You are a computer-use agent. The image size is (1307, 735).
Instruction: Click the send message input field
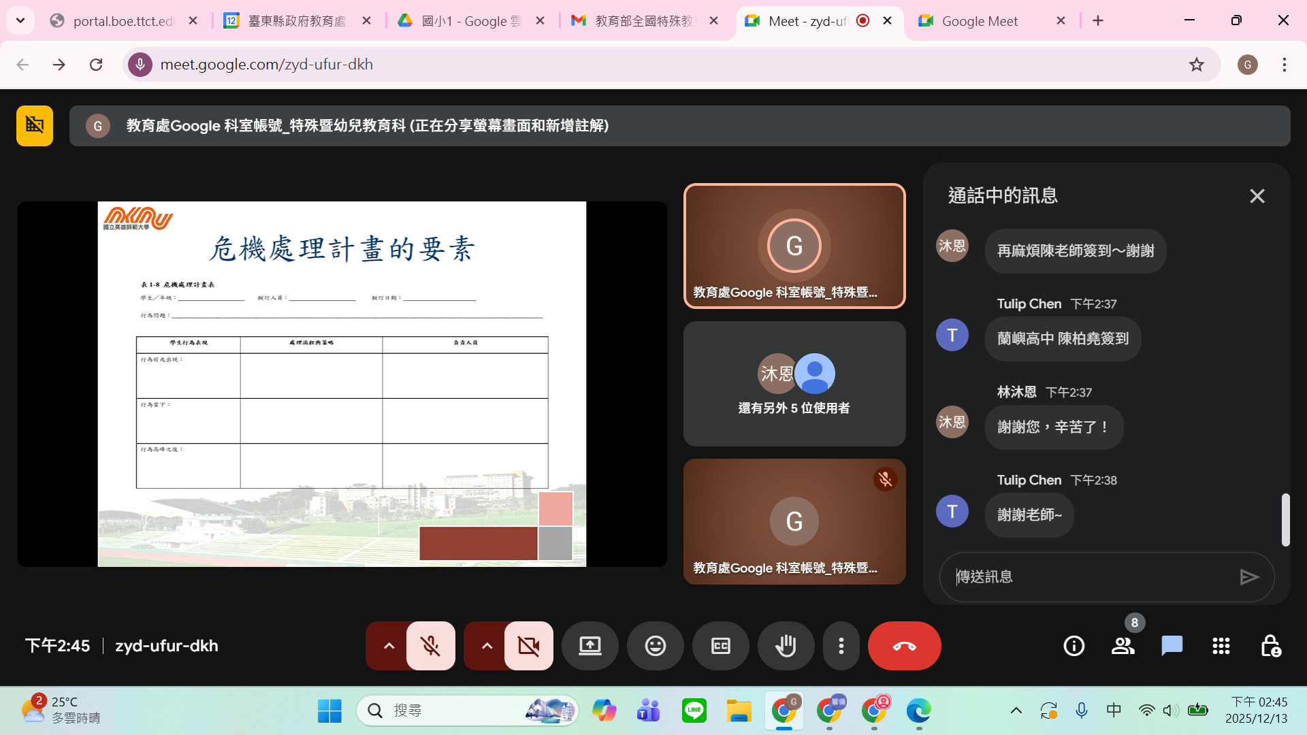tap(1089, 577)
